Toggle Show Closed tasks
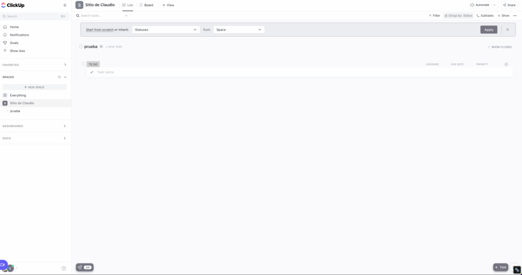This screenshot has width=522, height=275. click(x=500, y=47)
